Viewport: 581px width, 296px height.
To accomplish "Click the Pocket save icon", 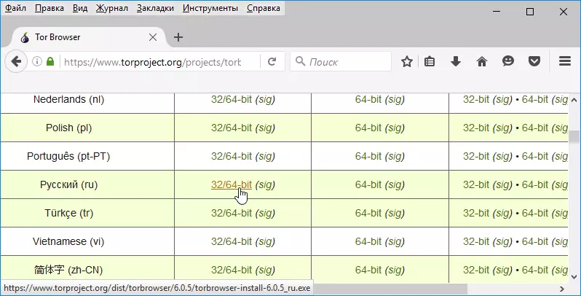I will 534,62.
